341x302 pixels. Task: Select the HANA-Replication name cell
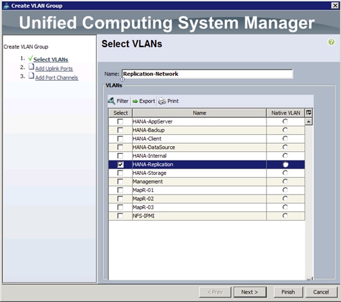pos(200,165)
